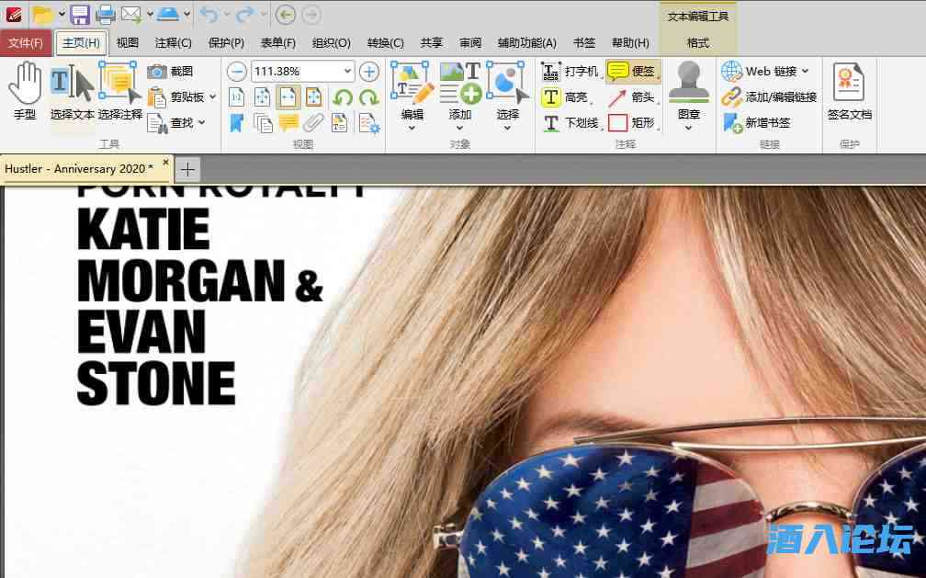Select the Highlight (高亮) tool
Screen dimensions: 926x578
click(565, 96)
